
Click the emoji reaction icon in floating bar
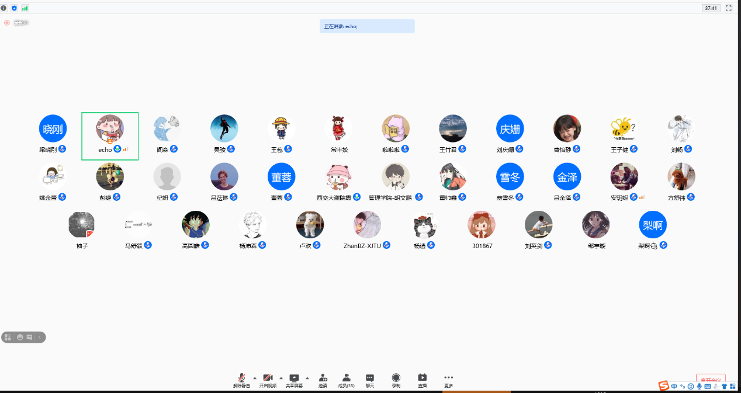(x=20, y=337)
